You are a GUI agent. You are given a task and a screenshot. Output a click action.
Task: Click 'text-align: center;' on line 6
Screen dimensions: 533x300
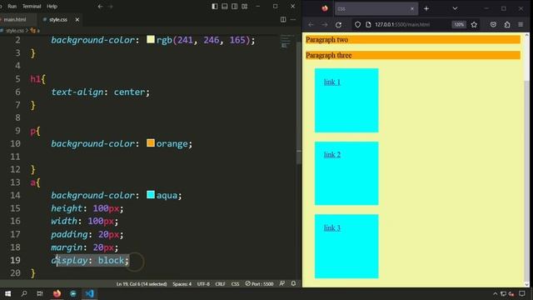point(100,92)
